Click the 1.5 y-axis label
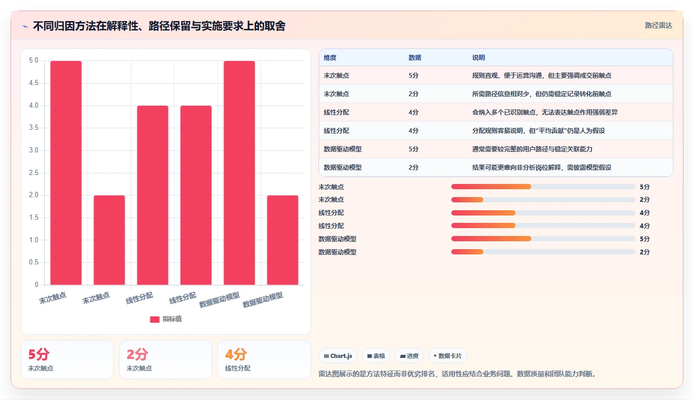694x400 pixels. point(34,218)
